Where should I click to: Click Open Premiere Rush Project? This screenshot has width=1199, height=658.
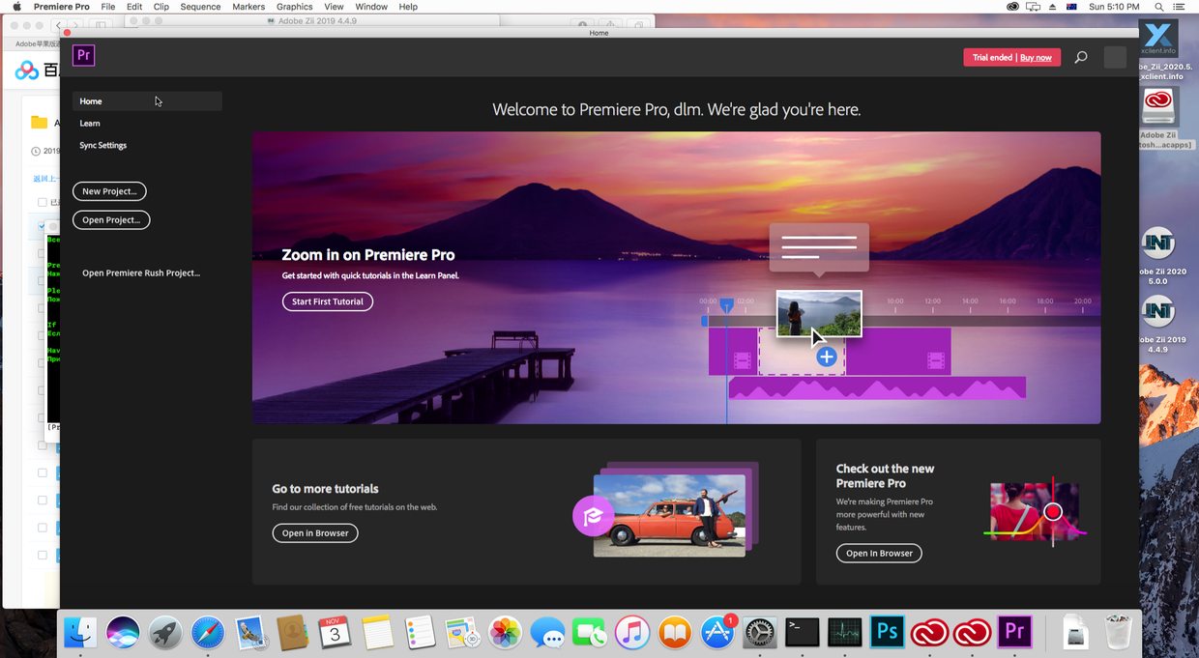pos(141,273)
